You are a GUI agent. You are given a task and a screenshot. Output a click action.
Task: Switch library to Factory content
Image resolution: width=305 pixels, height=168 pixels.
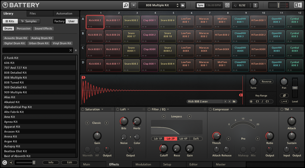(x=59, y=21)
